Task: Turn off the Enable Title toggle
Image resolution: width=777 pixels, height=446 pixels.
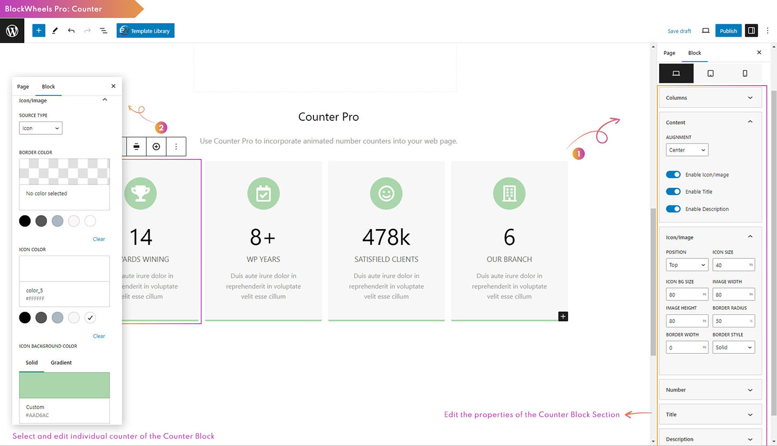Action: tap(673, 191)
